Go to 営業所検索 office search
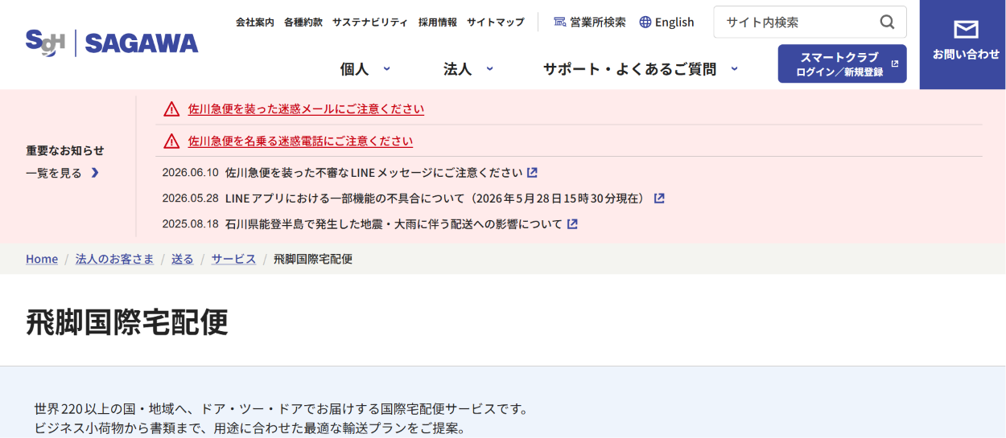This screenshot has height=438, width=1006. 590,23
